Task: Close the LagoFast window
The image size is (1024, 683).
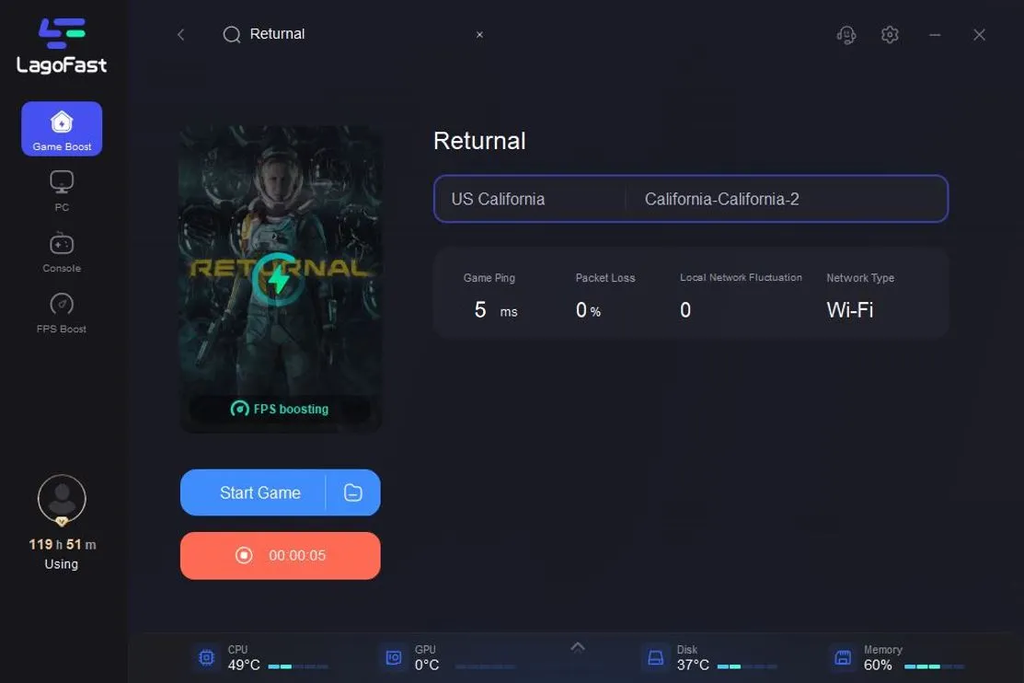Action: click(x=979, y=35)
